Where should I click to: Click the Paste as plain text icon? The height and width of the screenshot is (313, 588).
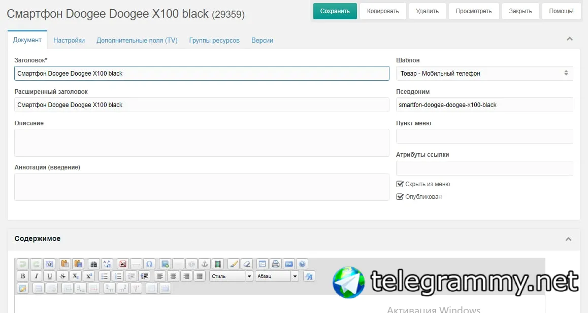coord(65,264)
